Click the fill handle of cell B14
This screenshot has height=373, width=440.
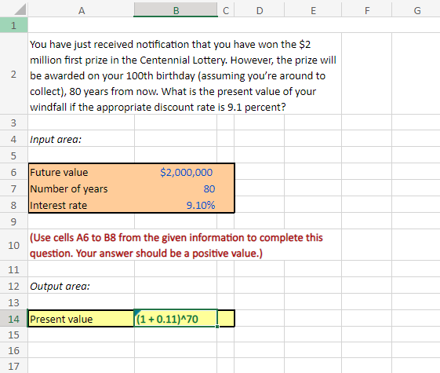pos(217,327)
